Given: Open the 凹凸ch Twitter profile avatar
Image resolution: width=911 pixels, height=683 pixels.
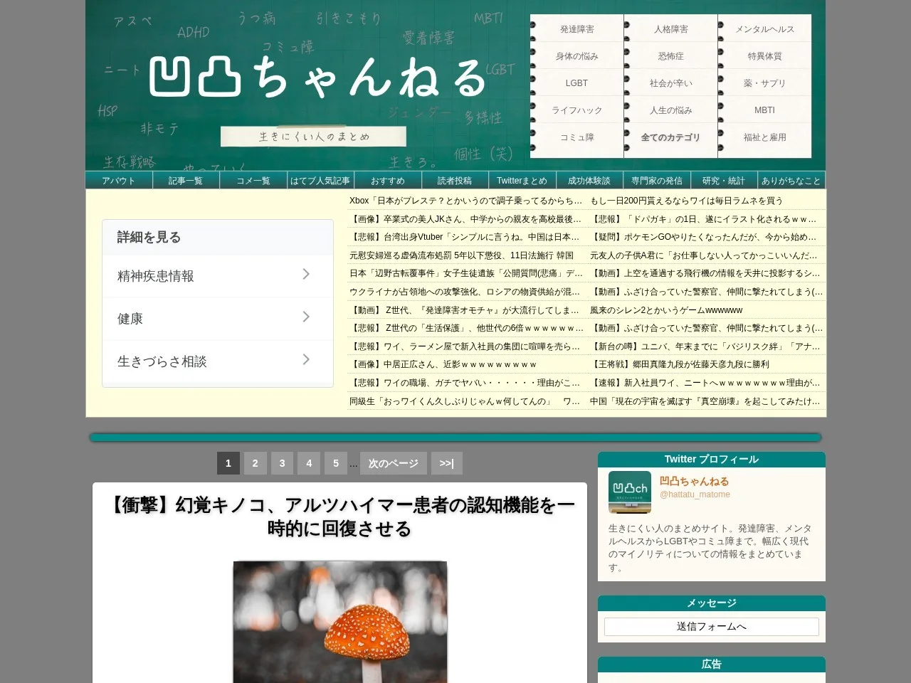Looking at the screenshot, I should (630, 492).
